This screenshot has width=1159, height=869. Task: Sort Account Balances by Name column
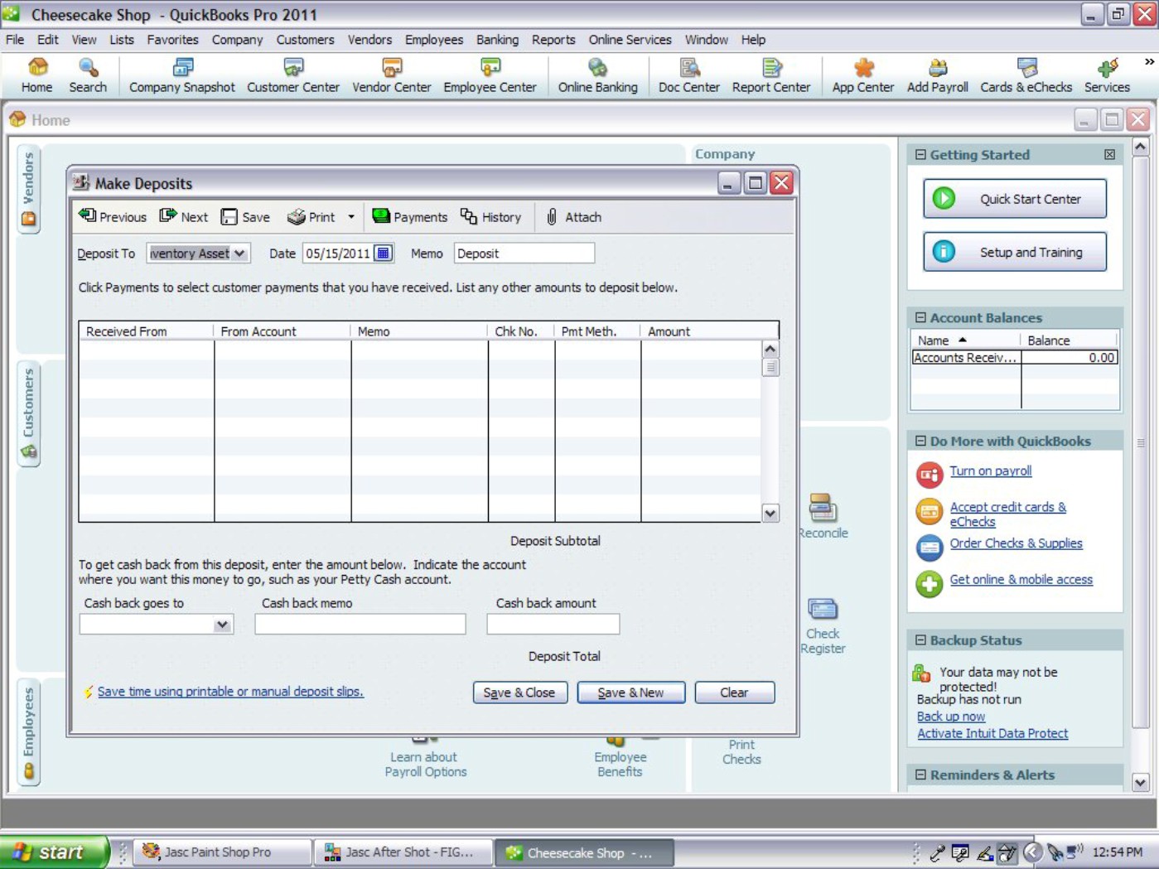(x=965, y=340)
